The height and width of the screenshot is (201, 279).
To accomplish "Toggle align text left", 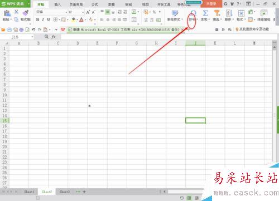I will 102,19.
